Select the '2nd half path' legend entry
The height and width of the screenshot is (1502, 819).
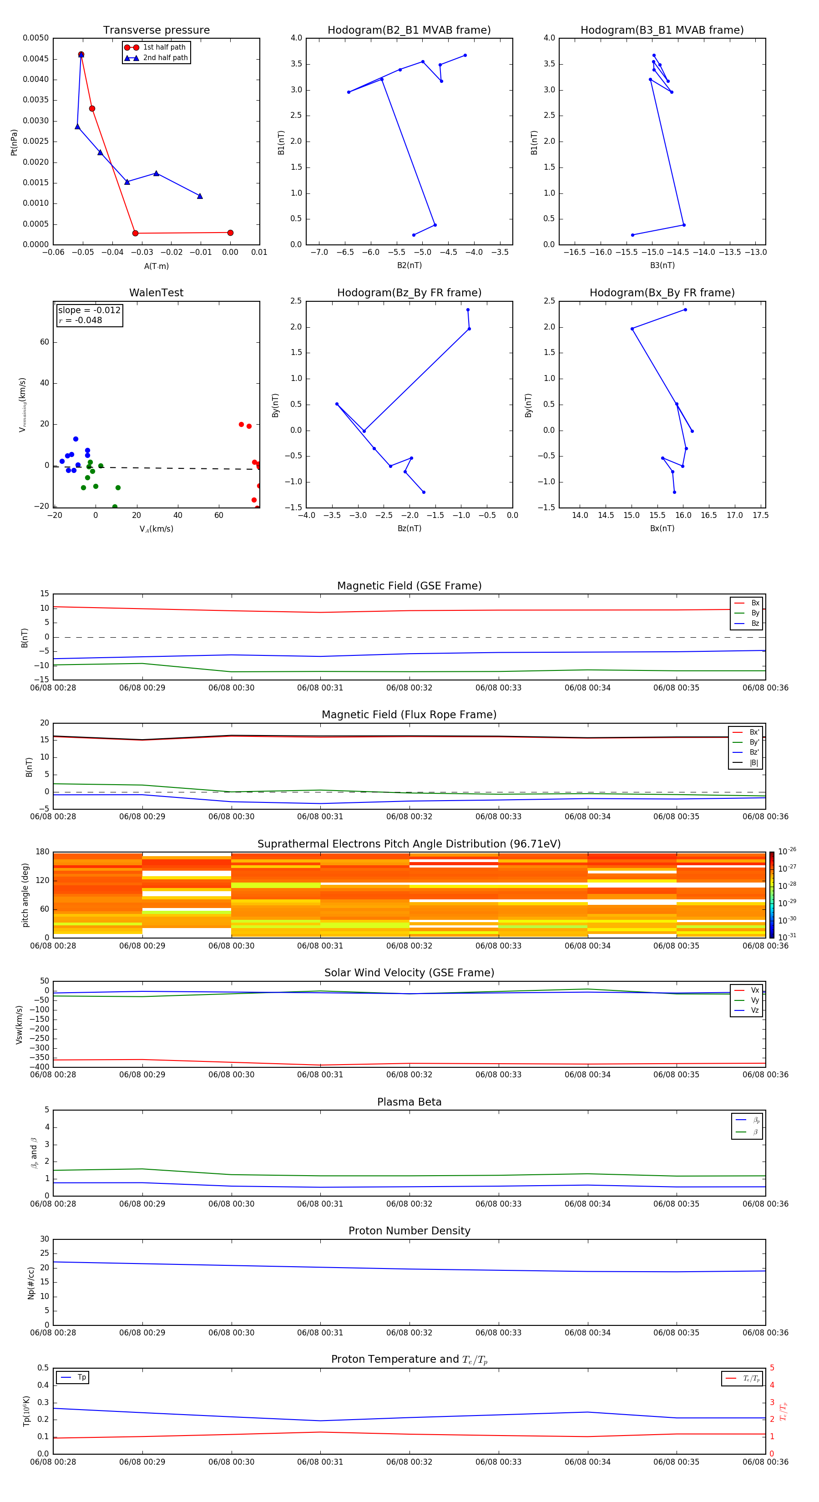156,58
